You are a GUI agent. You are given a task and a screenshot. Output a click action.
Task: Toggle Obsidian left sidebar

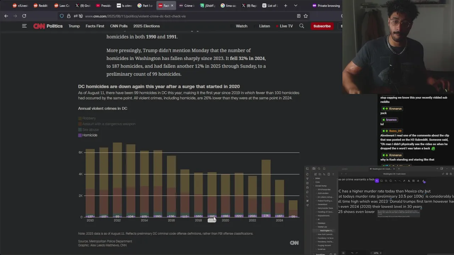[307, 169]
